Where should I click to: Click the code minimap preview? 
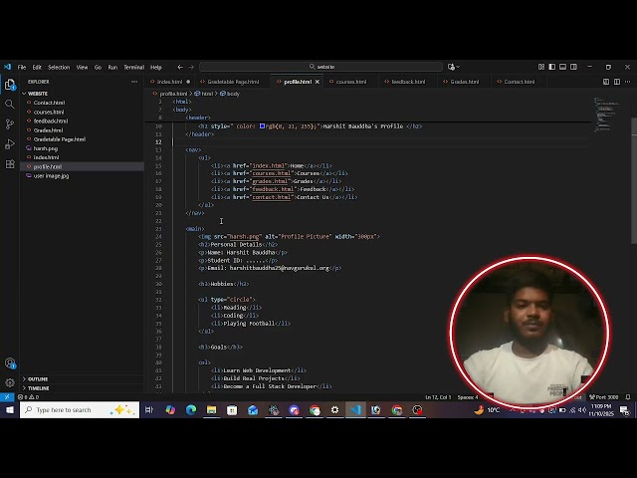[x=607, y=114]
